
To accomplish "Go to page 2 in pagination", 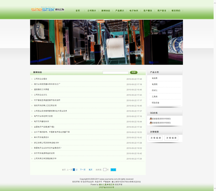I will point(77,170).
